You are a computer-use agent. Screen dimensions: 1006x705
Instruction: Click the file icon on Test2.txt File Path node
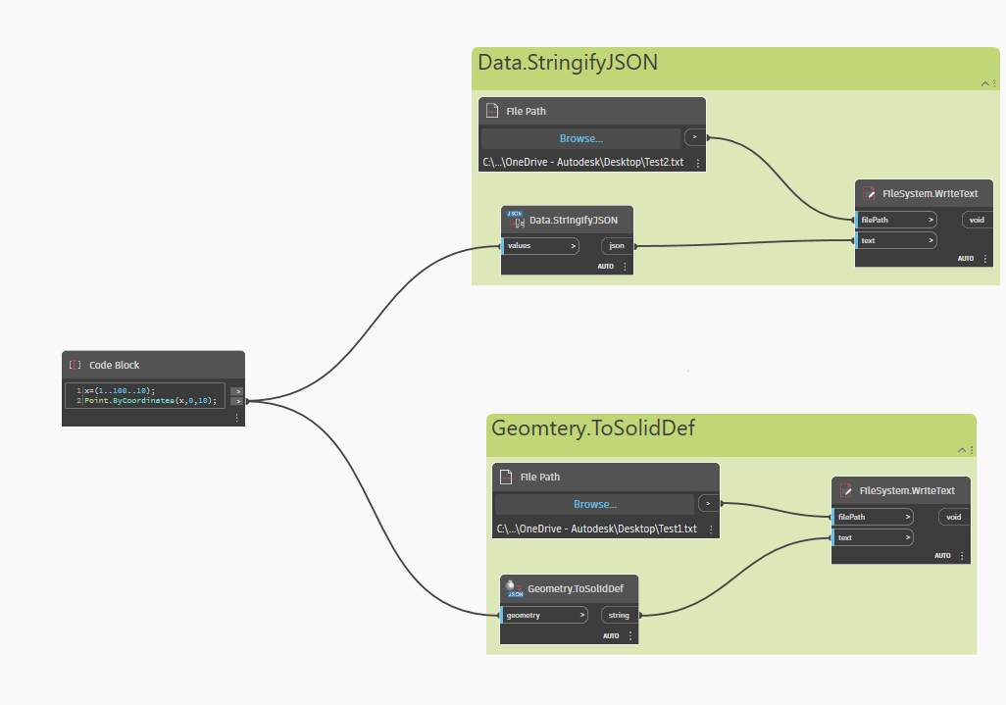[492, 111]
